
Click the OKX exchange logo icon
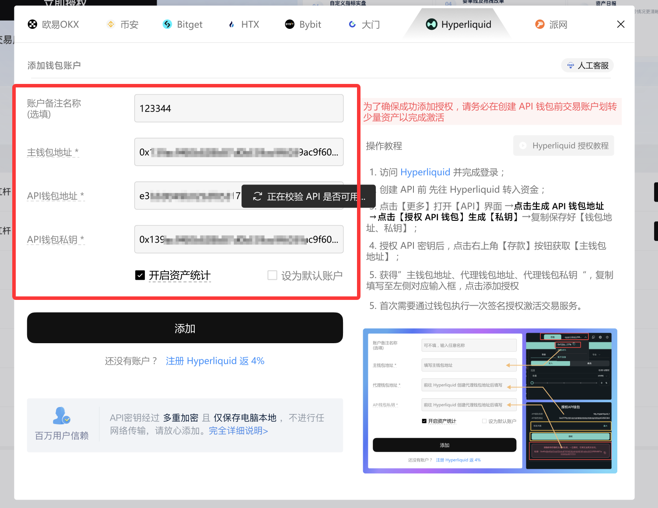pos(32,24)
